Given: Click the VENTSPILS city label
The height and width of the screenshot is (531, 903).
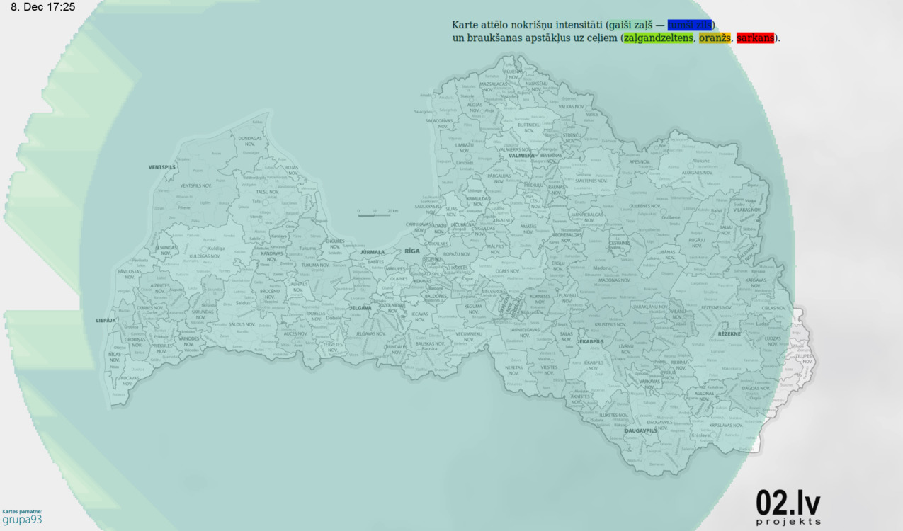Looking at the screenshot, I should tap(161, 167).
